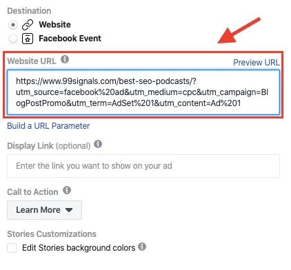Click the Facebook Event destination label

click(70, 39)
